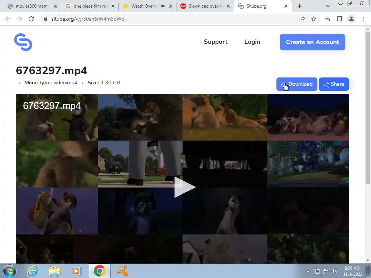This screenshot has width=371, height=278.
Task: Switch to Watch Over tab
Action: [144, 6]
